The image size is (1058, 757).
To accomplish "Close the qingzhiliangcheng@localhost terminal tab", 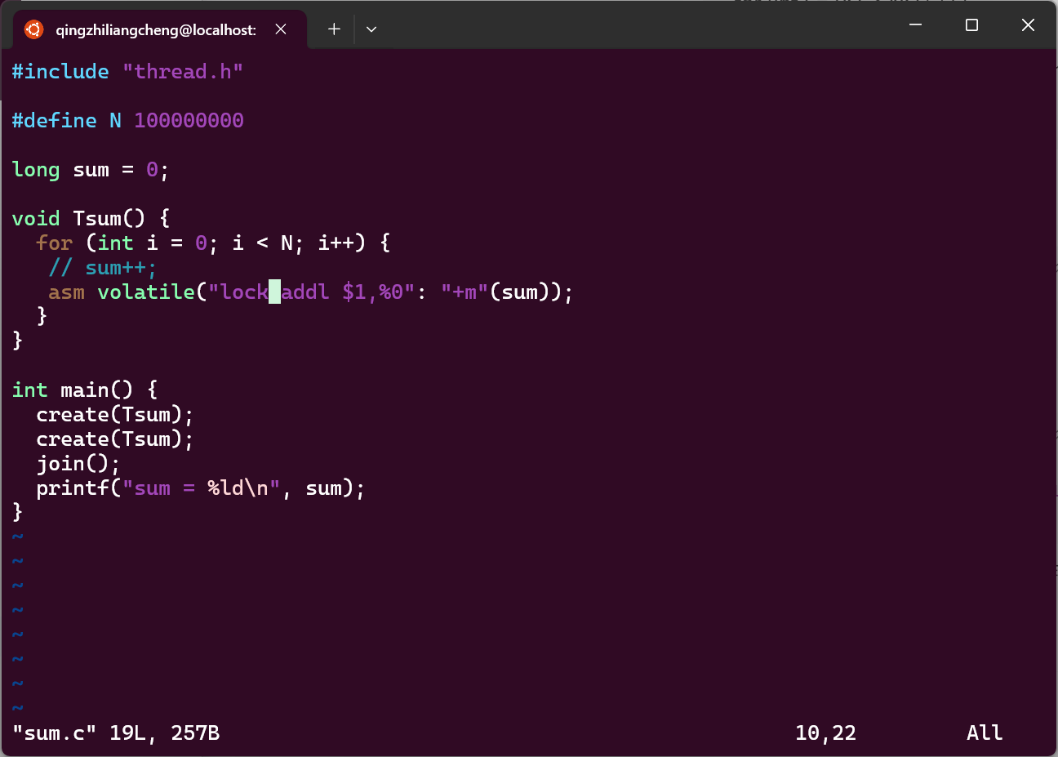I will coord(281,29).
